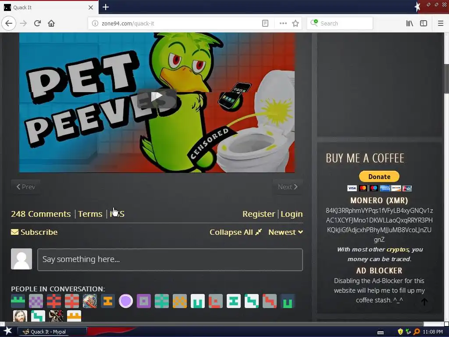Click the purple circle participant avatar
Image resolution: width=449 pixels, height=337 pixels.
coord(126,301)
